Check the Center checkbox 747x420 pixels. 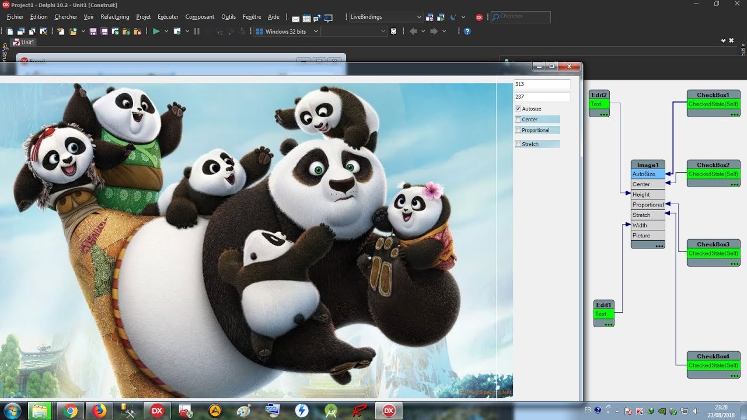518,120
